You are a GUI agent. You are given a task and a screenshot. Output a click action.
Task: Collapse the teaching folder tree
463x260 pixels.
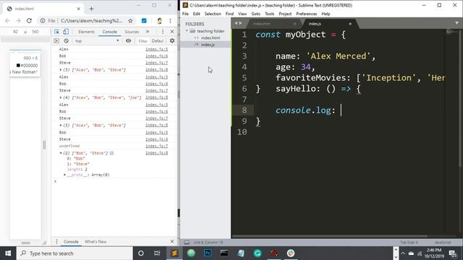[x=187, y=31]
